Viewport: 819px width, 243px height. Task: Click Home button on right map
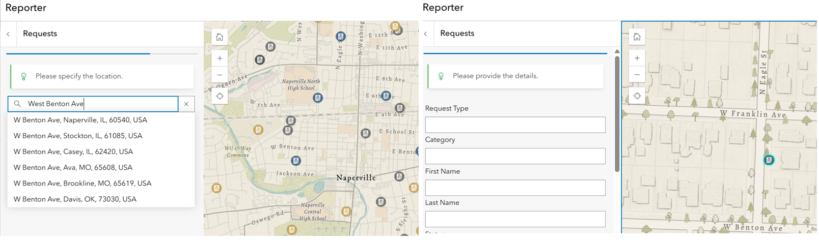(637, 37)
